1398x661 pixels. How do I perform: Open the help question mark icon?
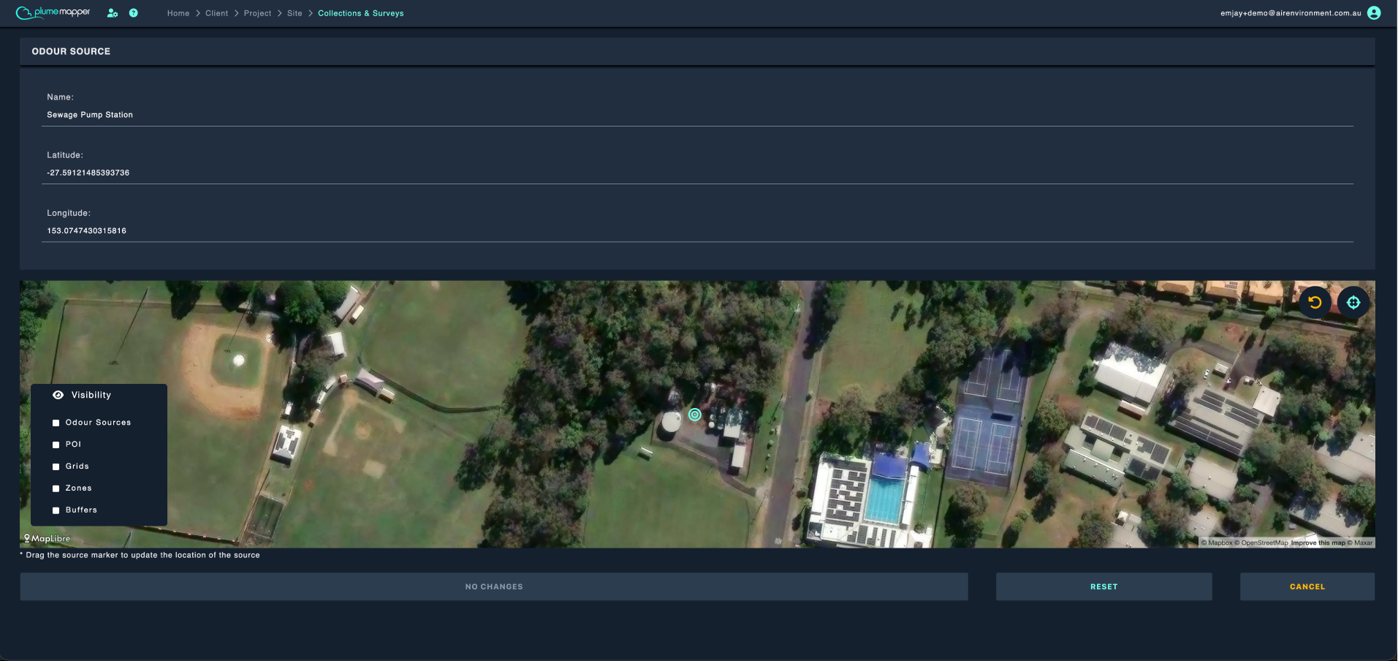133,13
